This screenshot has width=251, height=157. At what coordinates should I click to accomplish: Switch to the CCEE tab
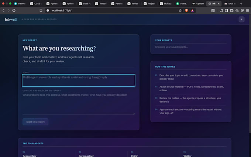pos(36,4)
